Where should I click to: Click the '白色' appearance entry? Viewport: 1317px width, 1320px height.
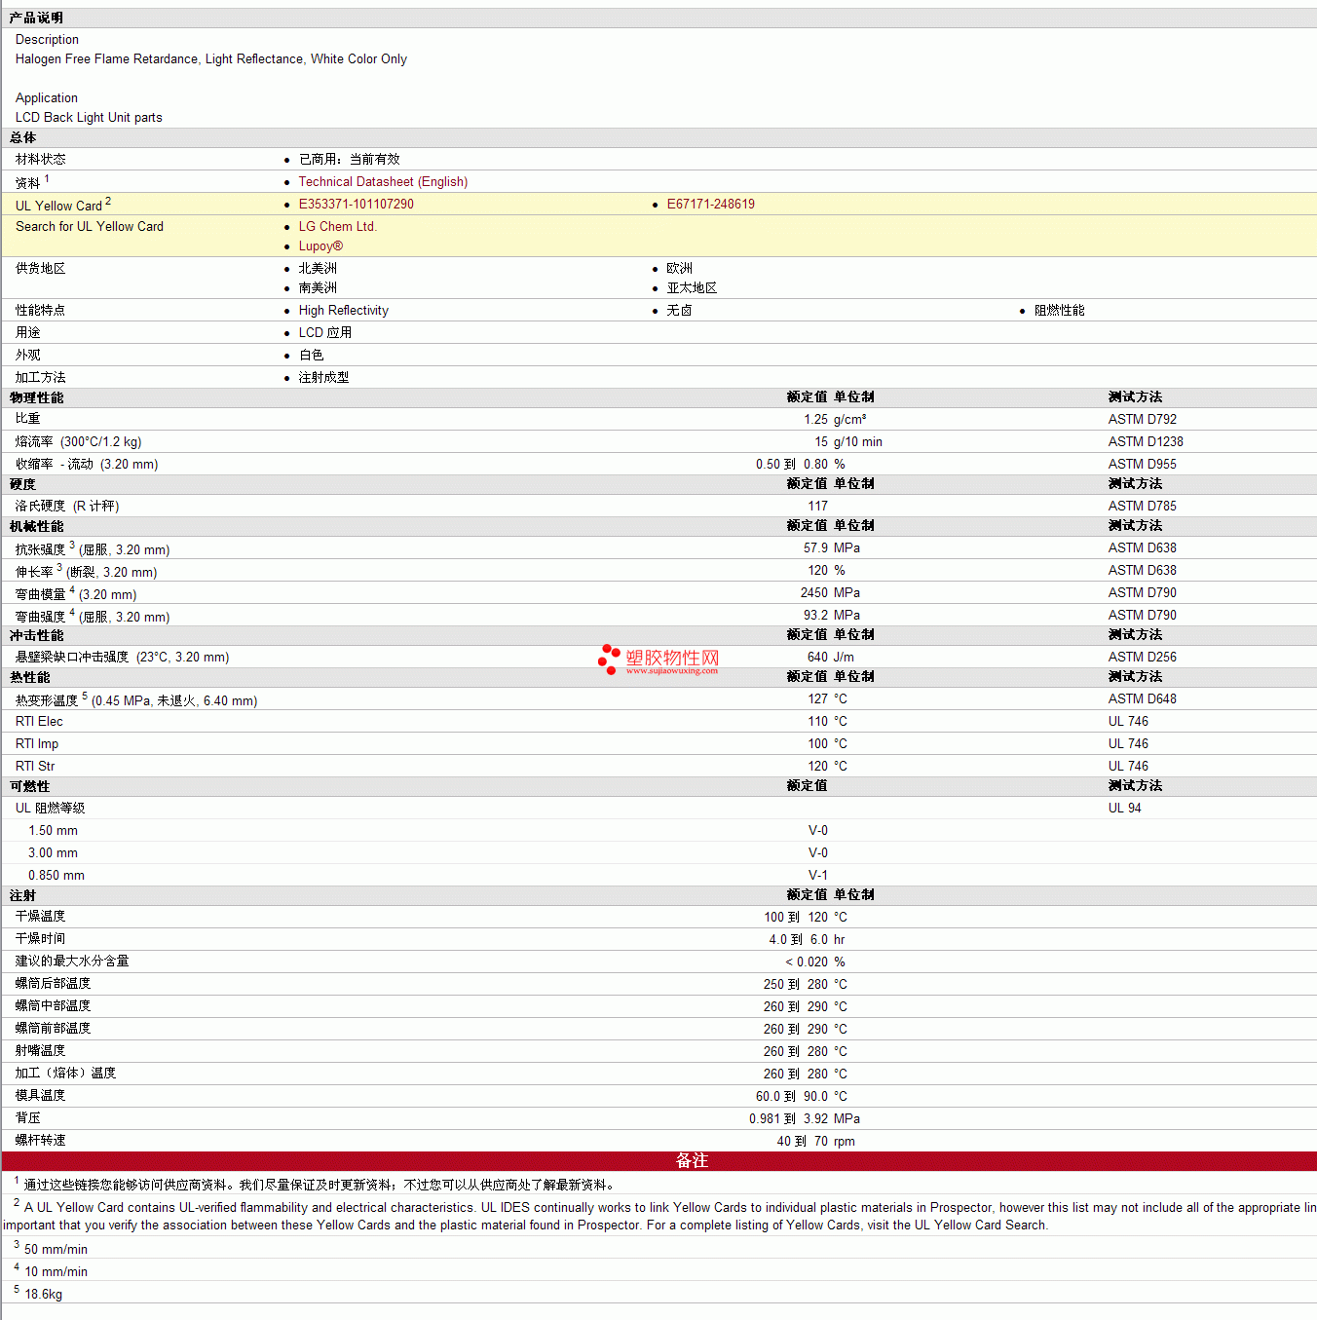(x=311, y=355)
